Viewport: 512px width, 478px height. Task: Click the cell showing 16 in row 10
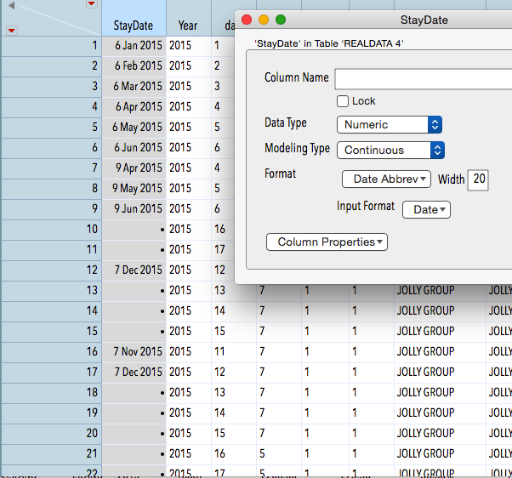224,230
